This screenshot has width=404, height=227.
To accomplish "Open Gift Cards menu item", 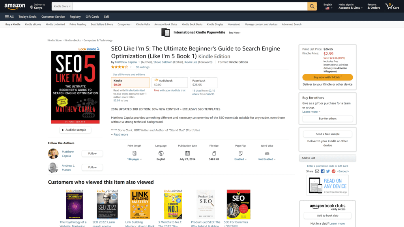I will pos(92,17).
